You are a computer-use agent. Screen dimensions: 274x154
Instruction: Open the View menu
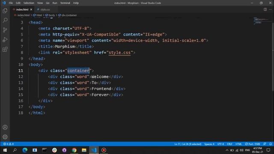click(x=40, y=3)
